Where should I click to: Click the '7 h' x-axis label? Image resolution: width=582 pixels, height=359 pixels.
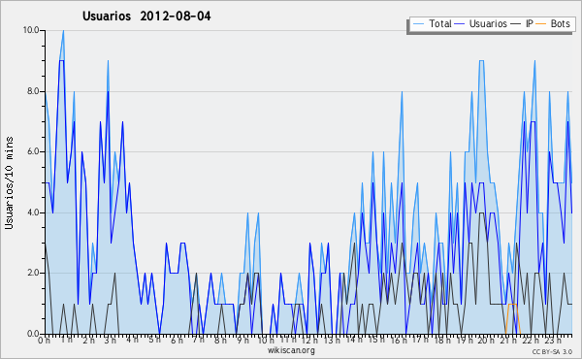tap(198, 341)
